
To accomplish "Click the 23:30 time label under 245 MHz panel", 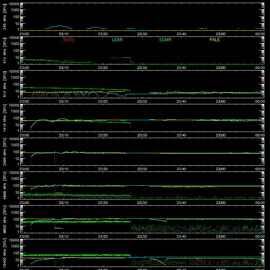I will click(142, 34).
